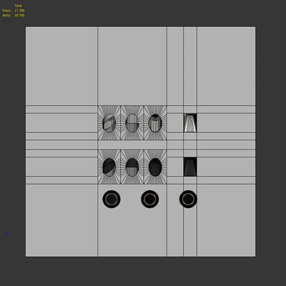
Task: Click the Total statistics header
Action: click(18, 6)
